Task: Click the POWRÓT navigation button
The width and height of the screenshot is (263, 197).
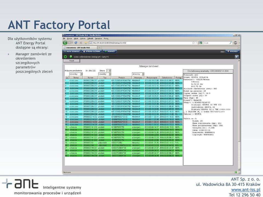Action: coord(110,51)
